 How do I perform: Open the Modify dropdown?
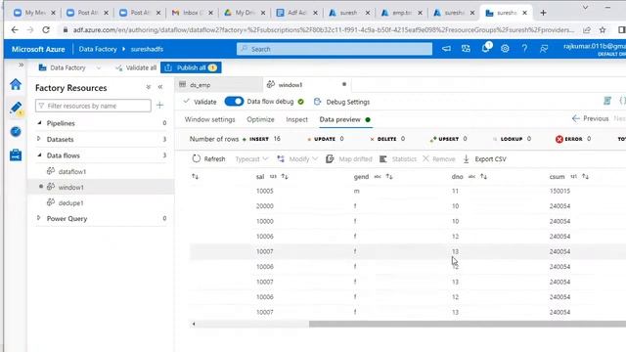297,158
